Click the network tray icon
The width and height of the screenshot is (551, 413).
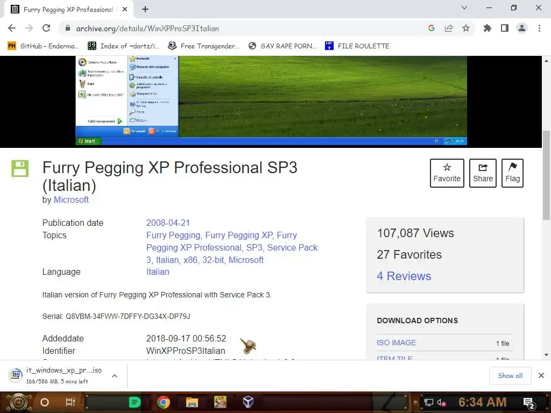(x=428, y=402)
